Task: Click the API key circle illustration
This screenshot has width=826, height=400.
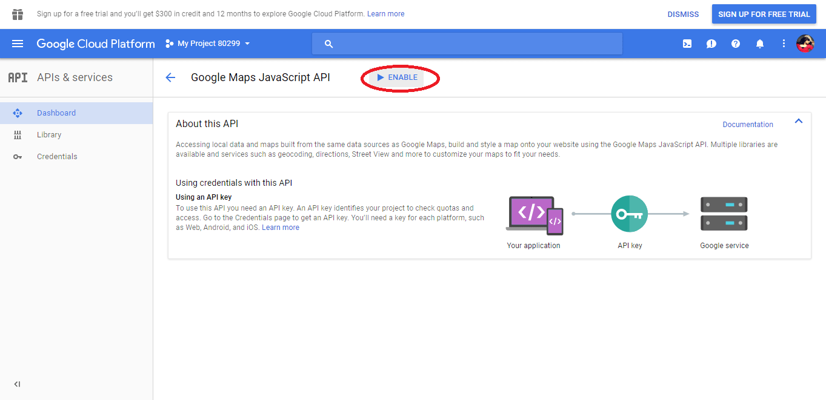Action: tap(630, 214)
